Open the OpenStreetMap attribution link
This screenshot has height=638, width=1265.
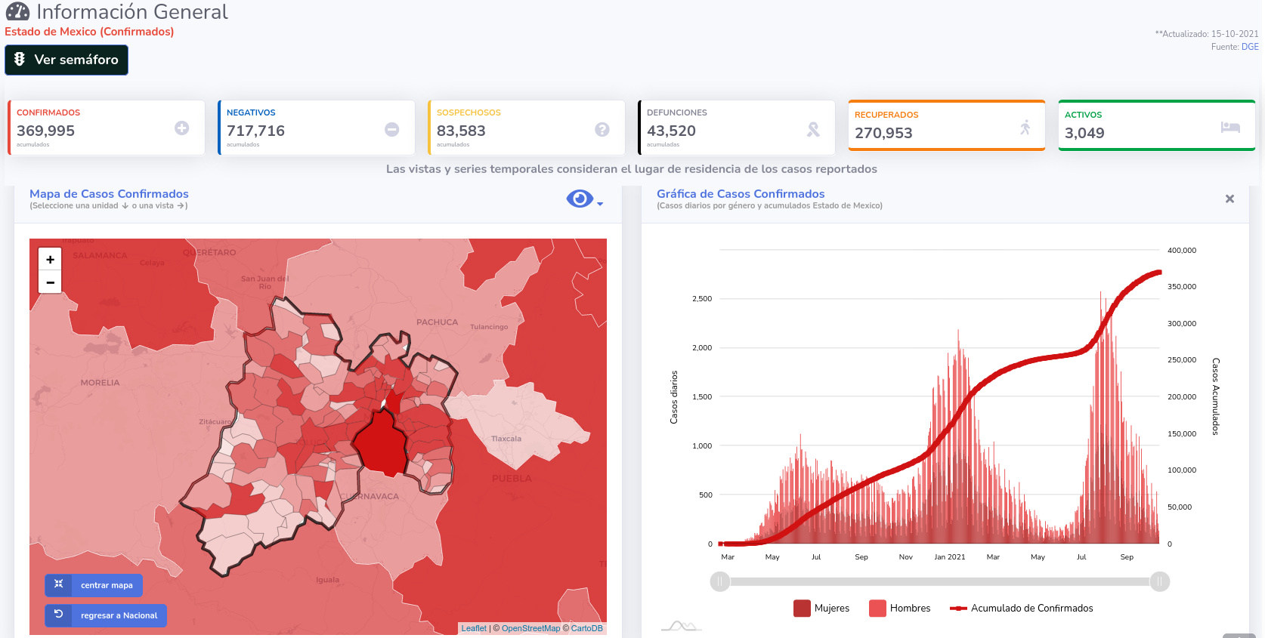531,628
